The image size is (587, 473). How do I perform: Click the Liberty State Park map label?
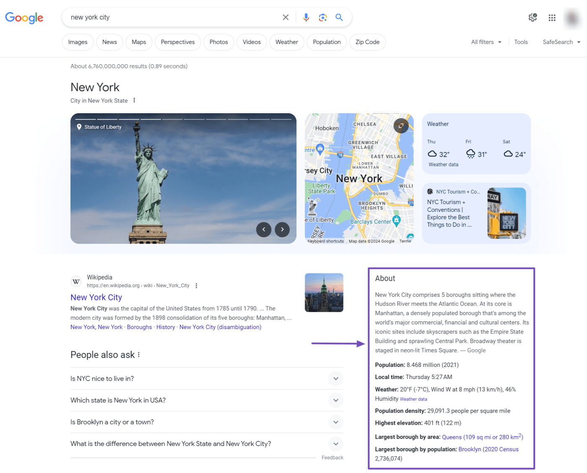coord(322,188)
